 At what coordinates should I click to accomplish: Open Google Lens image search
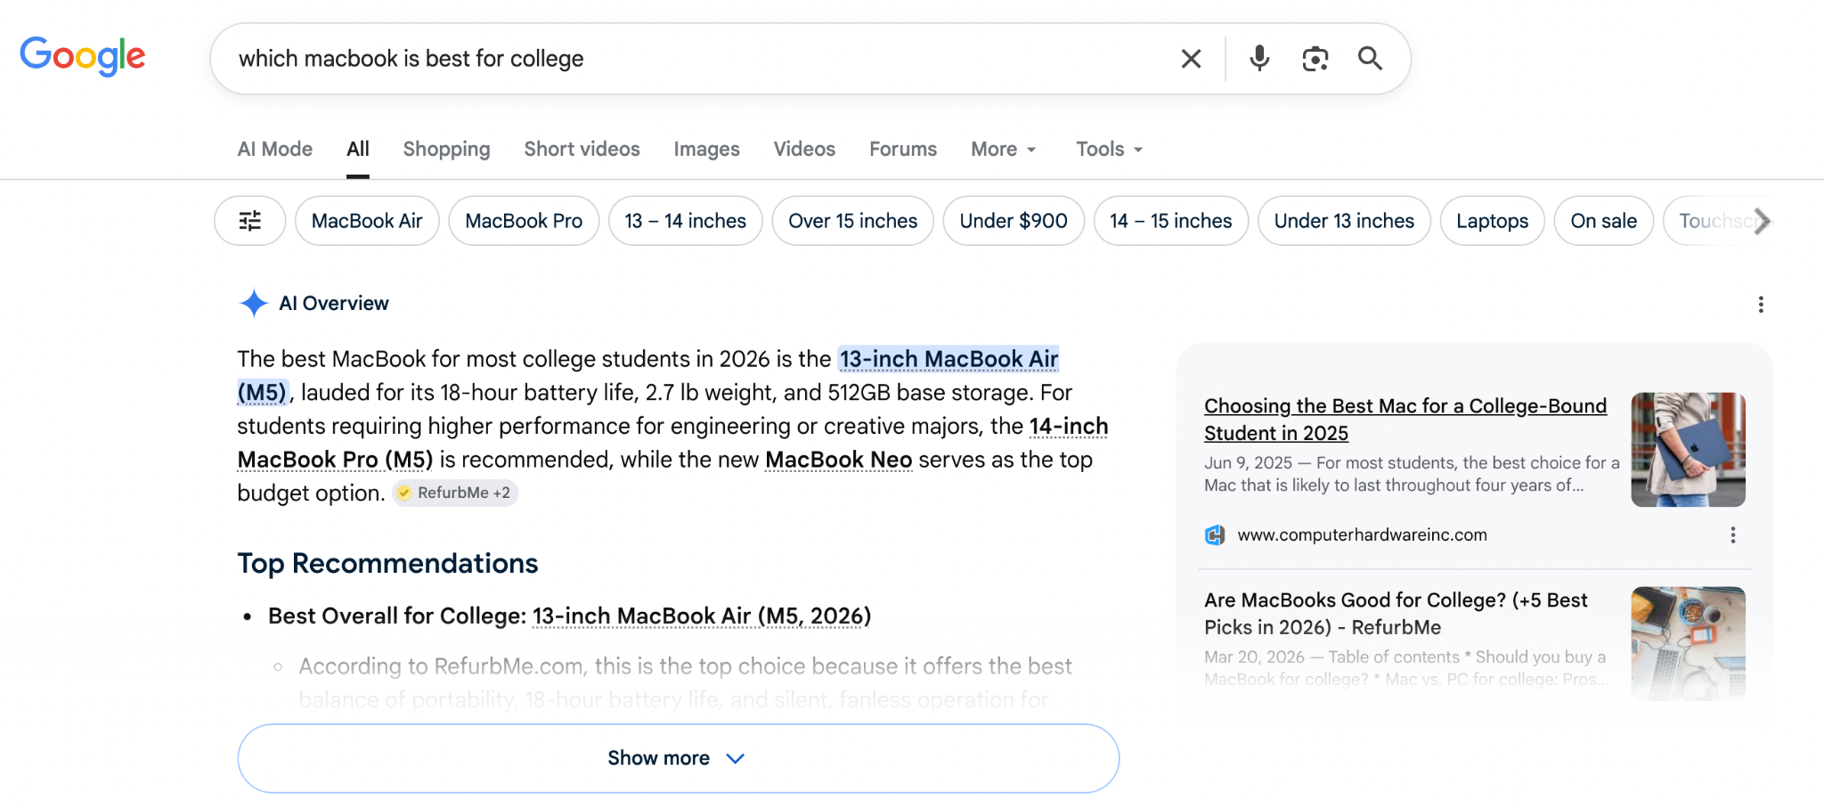click(1315, 59)
